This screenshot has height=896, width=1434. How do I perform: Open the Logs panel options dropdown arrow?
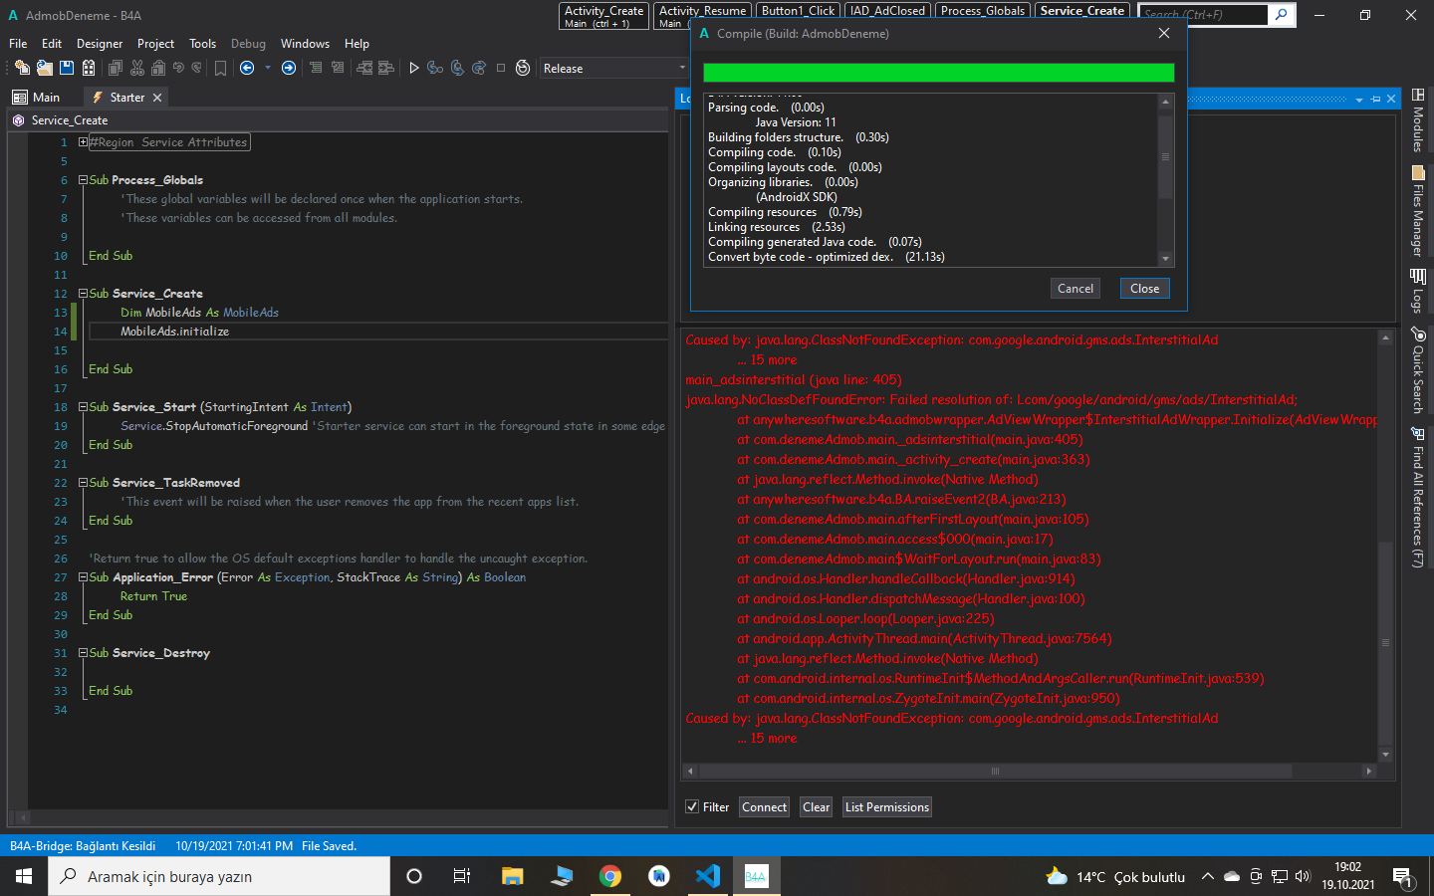click(x=1359, y=99)
